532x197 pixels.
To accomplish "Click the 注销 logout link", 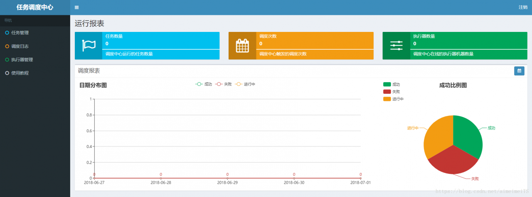I will point(523,7).
